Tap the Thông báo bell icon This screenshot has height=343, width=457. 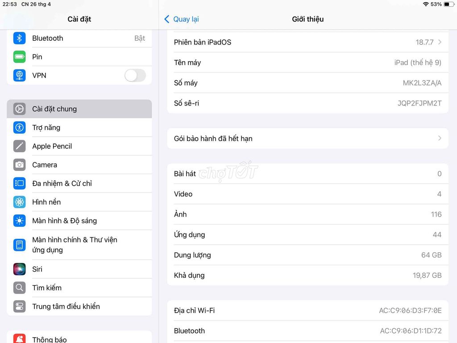[19, 339]
